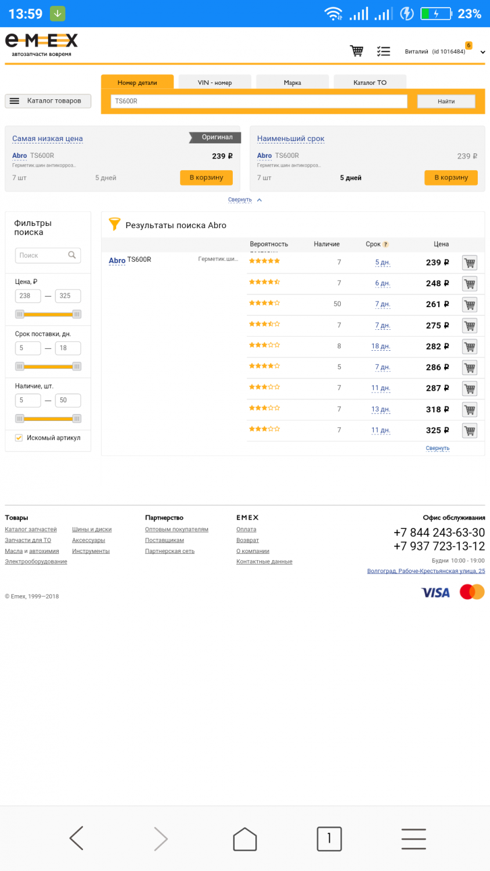The height and width of the screenshot is (871, 490).
Task: Switch to Марка tab
Action: (292, 82)
